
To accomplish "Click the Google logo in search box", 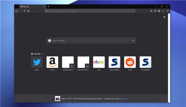I will click(49, 40).
